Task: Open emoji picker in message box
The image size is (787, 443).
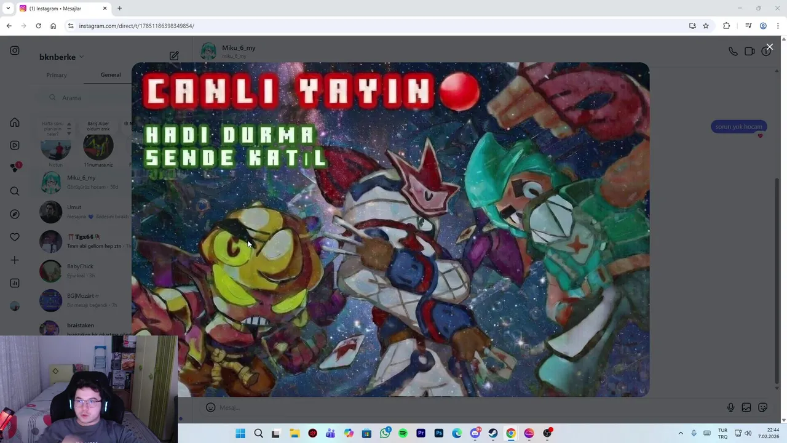Action: (210, 407)
